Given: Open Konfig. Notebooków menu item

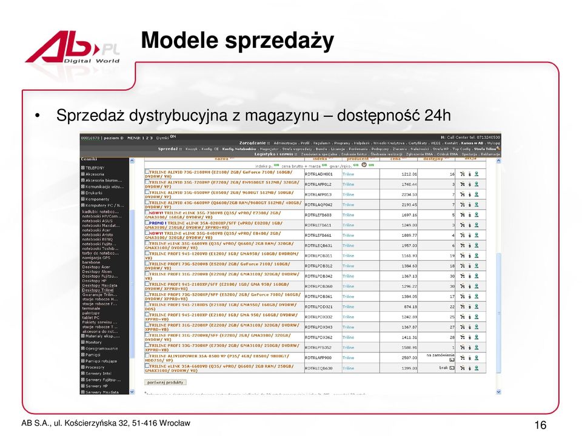Looking at the screenshot, I should click(x=239, y=149).
